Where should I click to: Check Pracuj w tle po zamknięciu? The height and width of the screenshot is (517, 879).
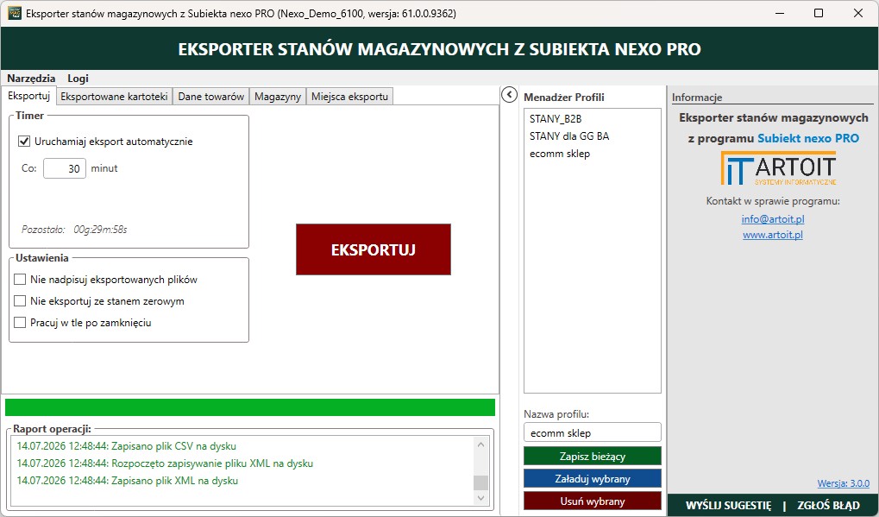point(20,323)
